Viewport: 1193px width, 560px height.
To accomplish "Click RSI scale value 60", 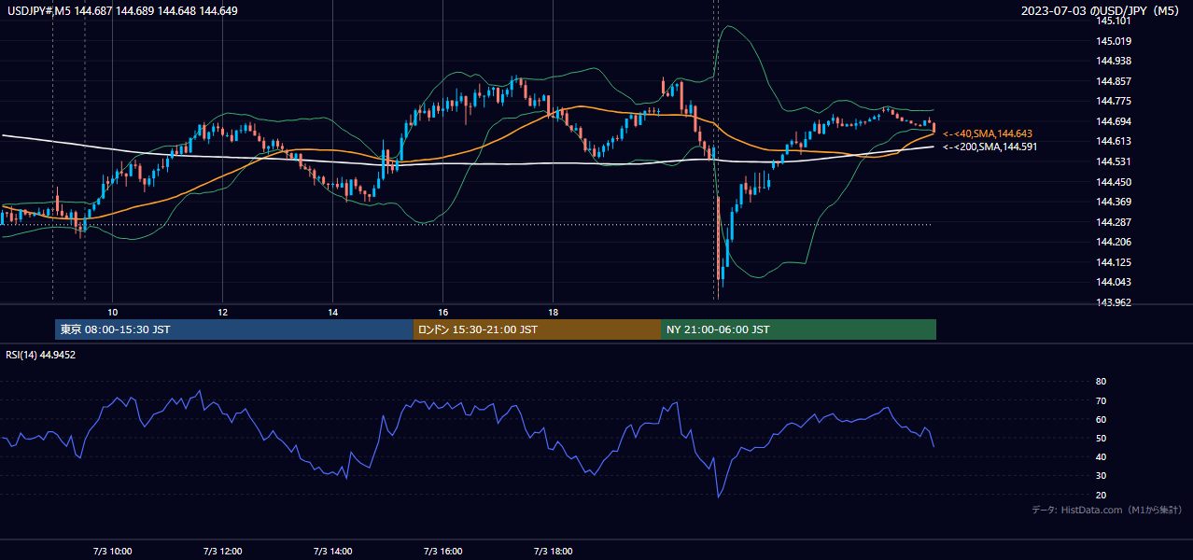I will [x=1102, y=419].
